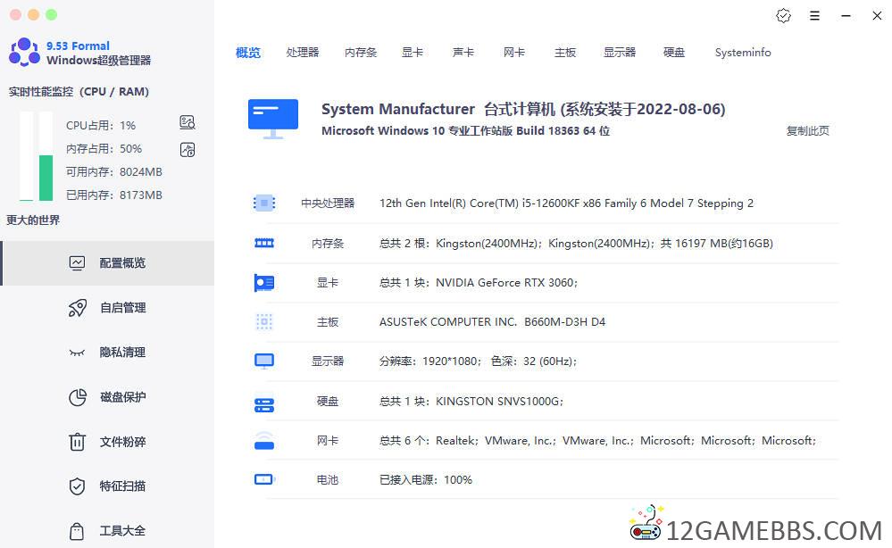Open the Systeminfo tab
The image size is (892, 548).
pos(743,53)
